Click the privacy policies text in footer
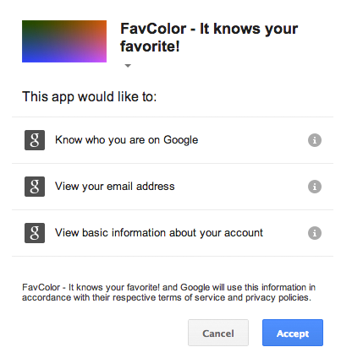The image size is (352, 358). (278, 297)
